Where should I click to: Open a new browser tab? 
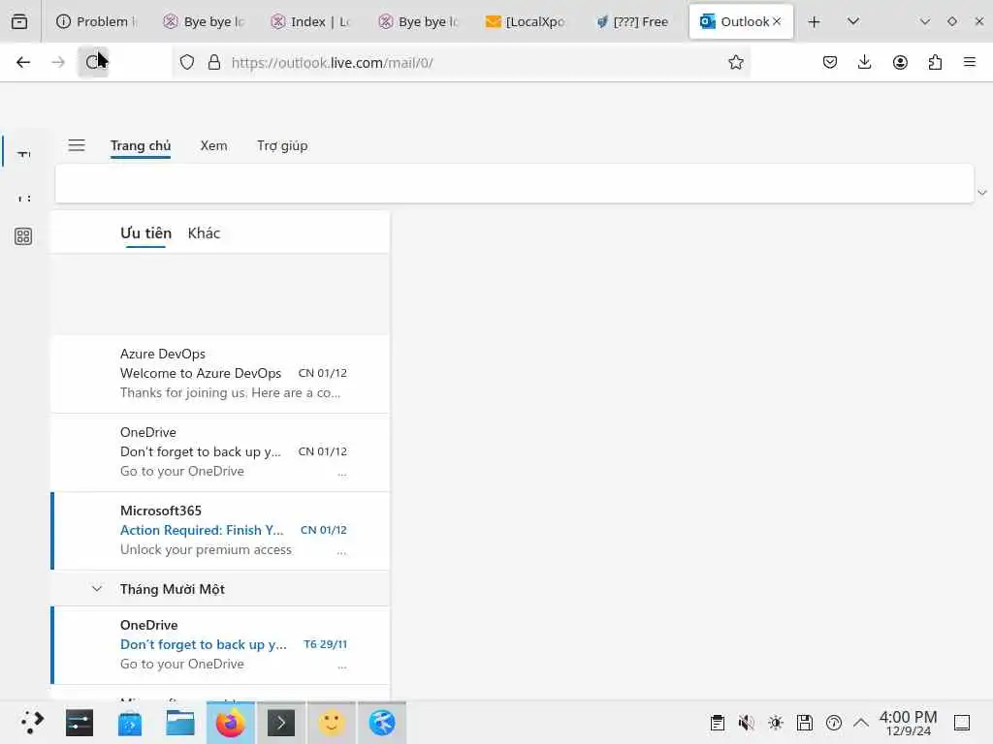click(815, 21)
